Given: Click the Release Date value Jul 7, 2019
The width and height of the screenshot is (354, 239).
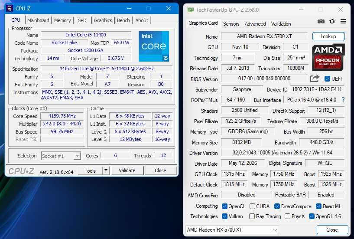Looking at the screenshot, I should point(238,68).
